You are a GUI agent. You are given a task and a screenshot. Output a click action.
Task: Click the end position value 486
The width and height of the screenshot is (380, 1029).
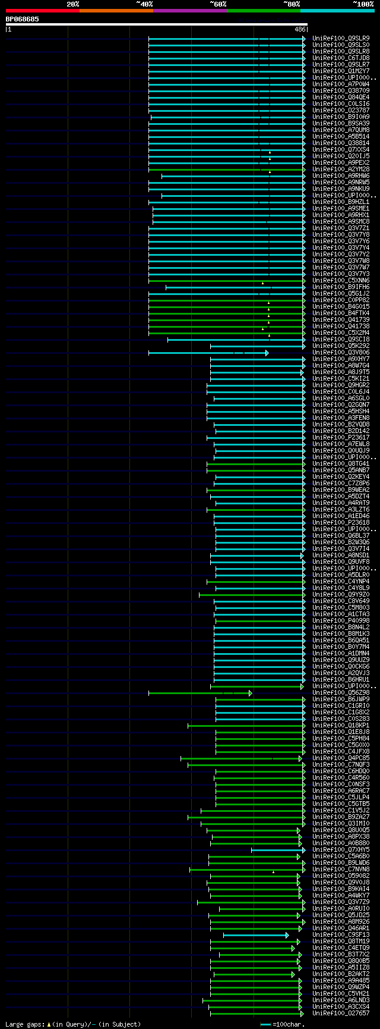[x=300, y=29]
